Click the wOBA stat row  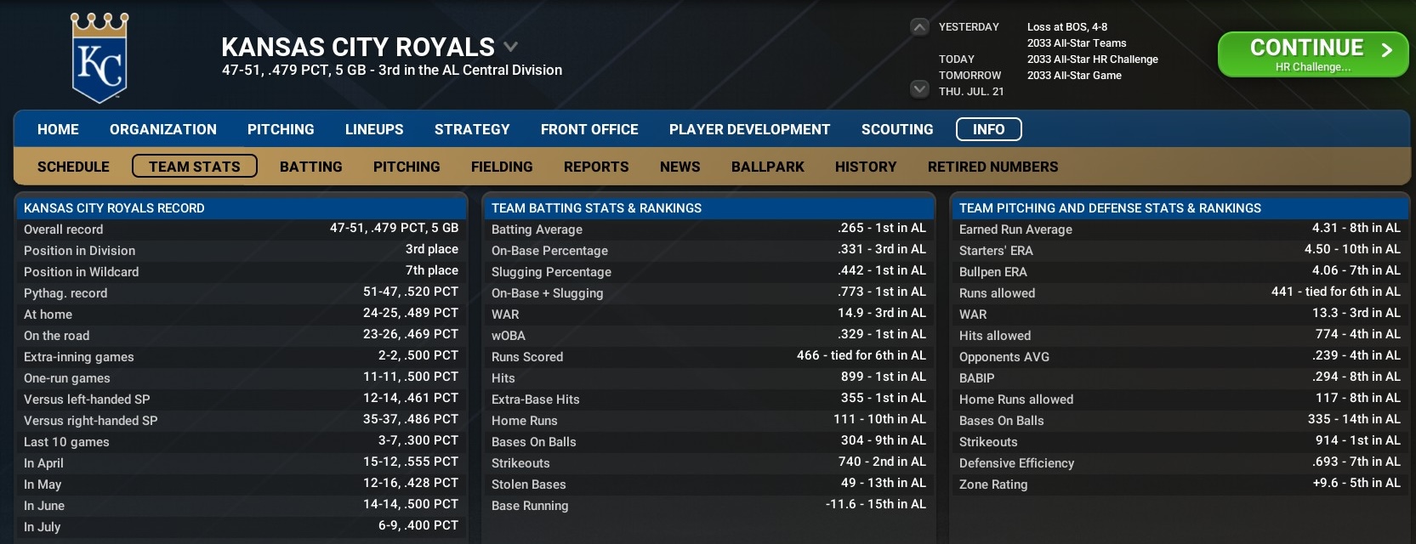708,335
